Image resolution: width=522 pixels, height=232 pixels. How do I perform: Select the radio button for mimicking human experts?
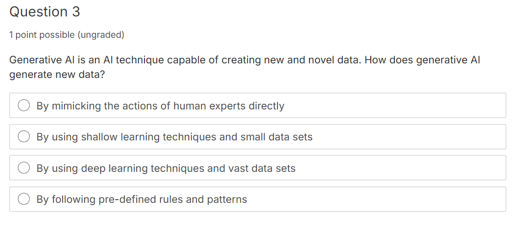[24, 106]
